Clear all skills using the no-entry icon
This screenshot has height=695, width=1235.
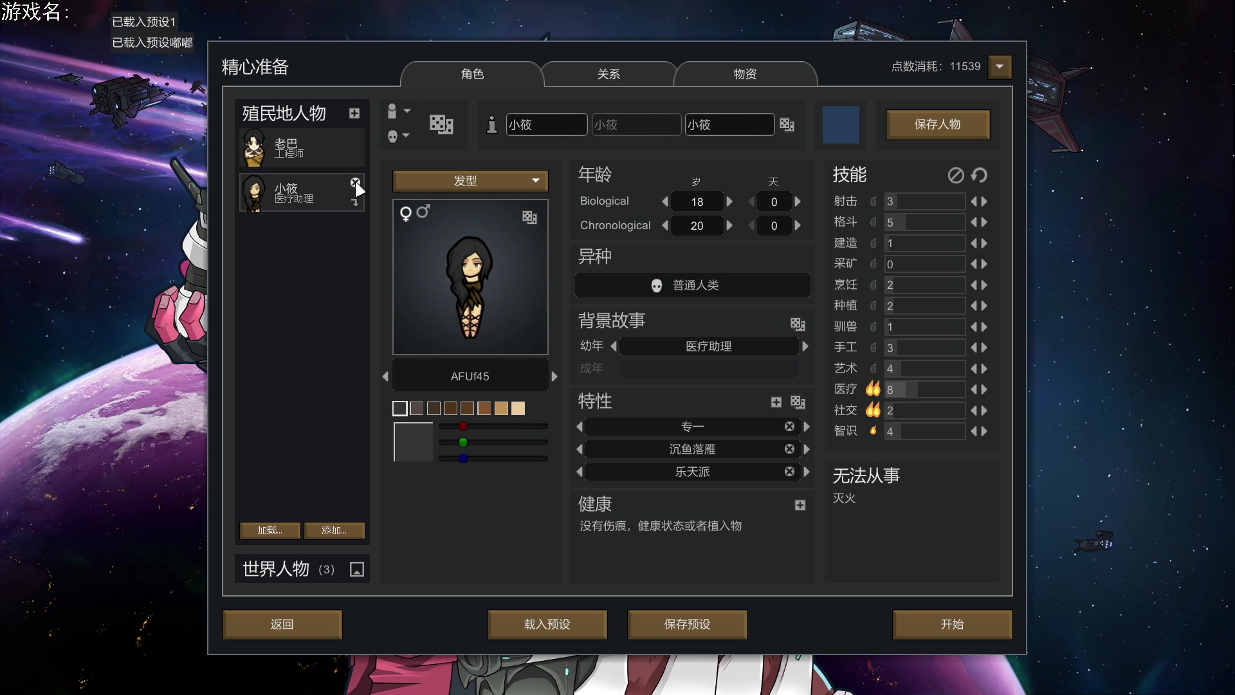[x=956, y=175]
